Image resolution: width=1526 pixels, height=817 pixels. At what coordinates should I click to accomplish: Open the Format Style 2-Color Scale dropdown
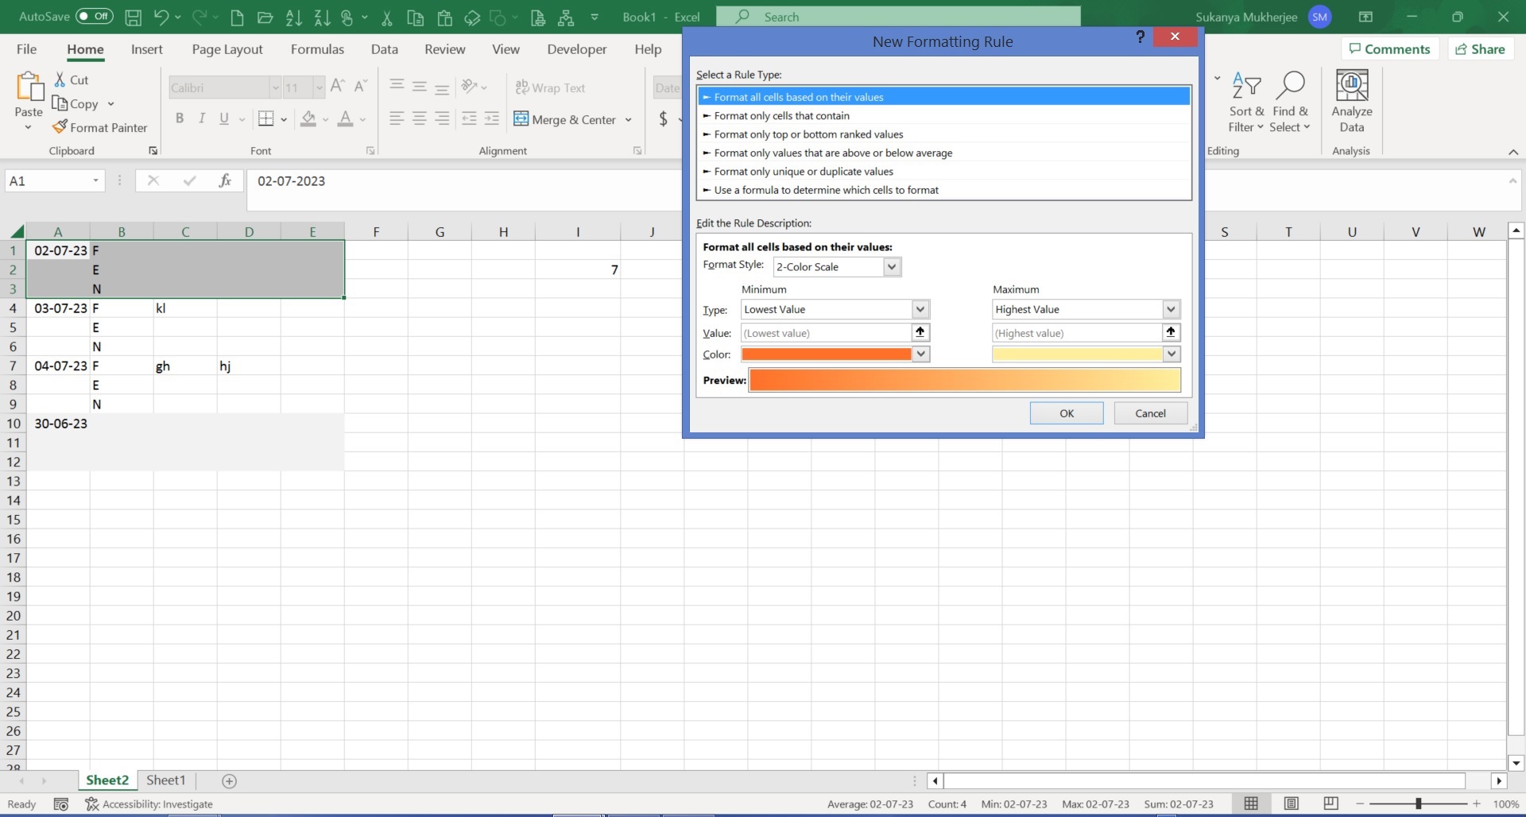tap(892, 267)
